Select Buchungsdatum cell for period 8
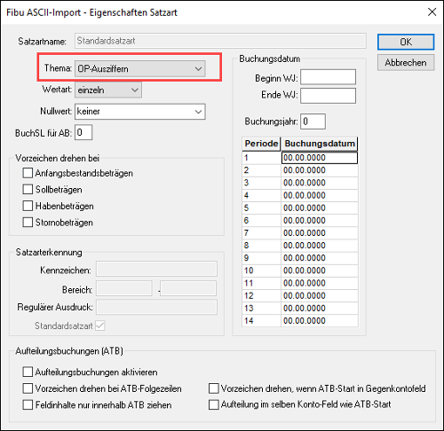 pyautogui.click(x=320, y=246)
